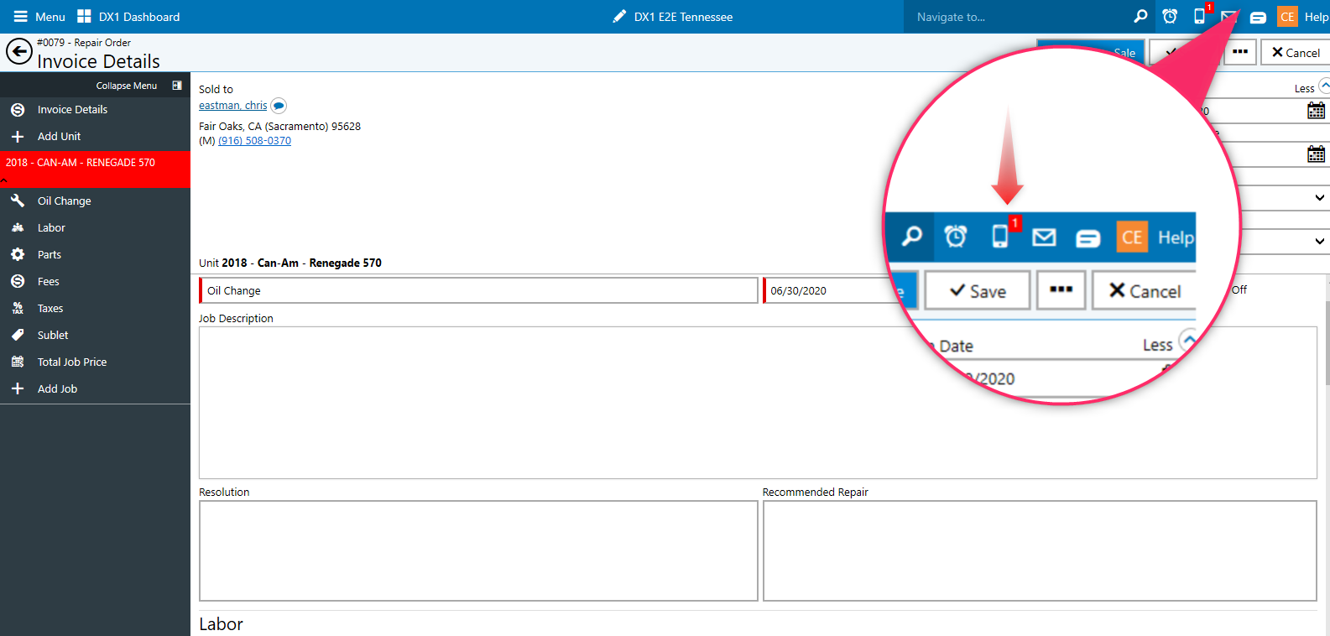Click the #0079 - Repair Order text
1330x636 pixels.
click(x=84, y=43)
